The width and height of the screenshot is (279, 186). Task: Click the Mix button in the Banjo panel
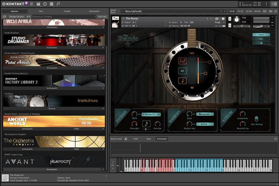tap(261, 39)
